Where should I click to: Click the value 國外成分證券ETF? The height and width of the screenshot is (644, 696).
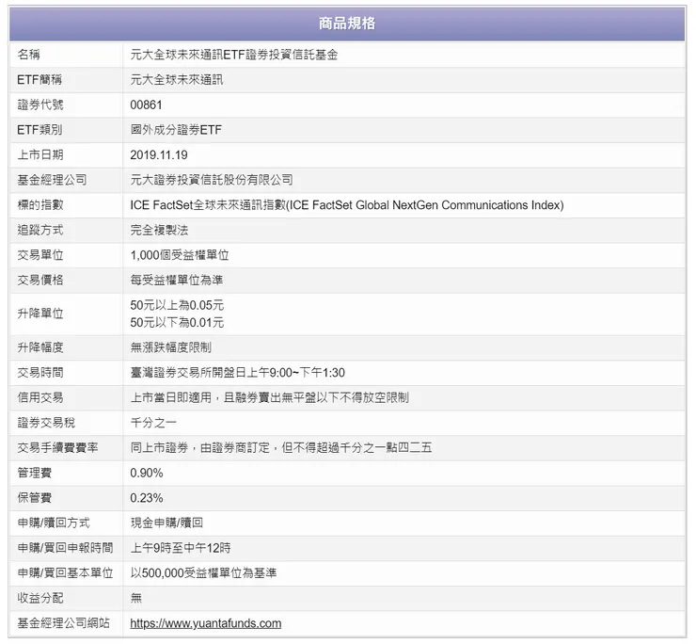(176, 130)
